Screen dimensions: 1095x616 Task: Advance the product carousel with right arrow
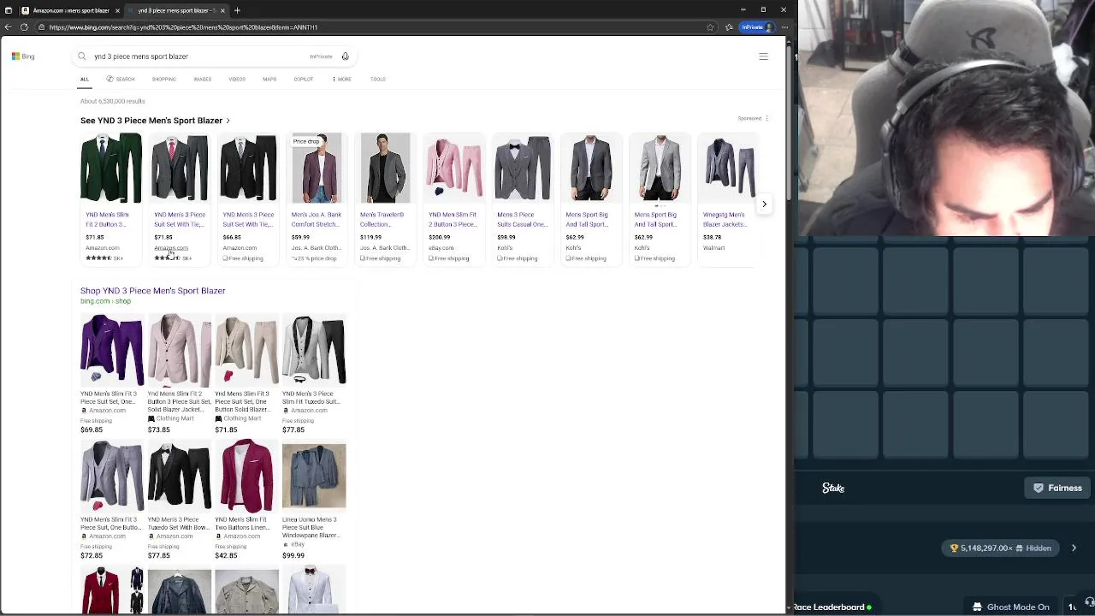point(764,204)
